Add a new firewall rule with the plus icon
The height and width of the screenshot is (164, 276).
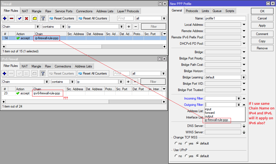click(x=5, y=18)
